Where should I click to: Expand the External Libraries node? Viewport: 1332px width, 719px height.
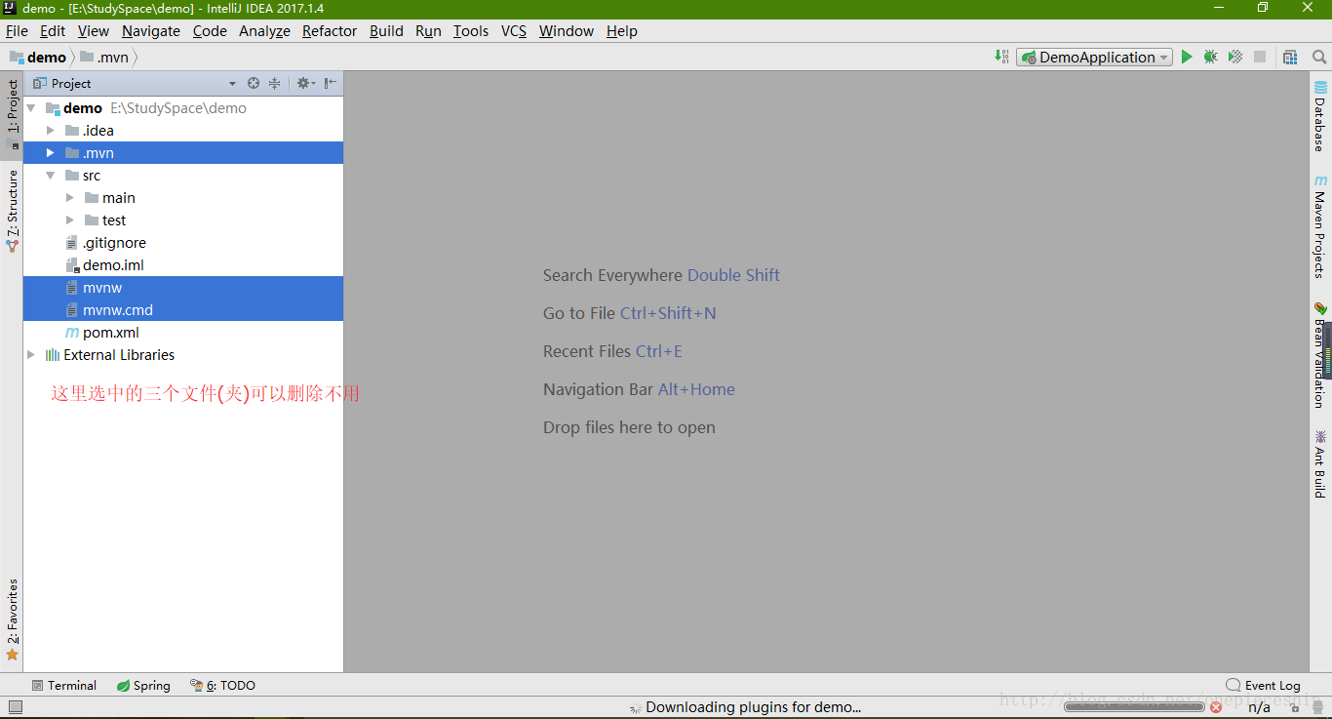[x=31, y=355]
